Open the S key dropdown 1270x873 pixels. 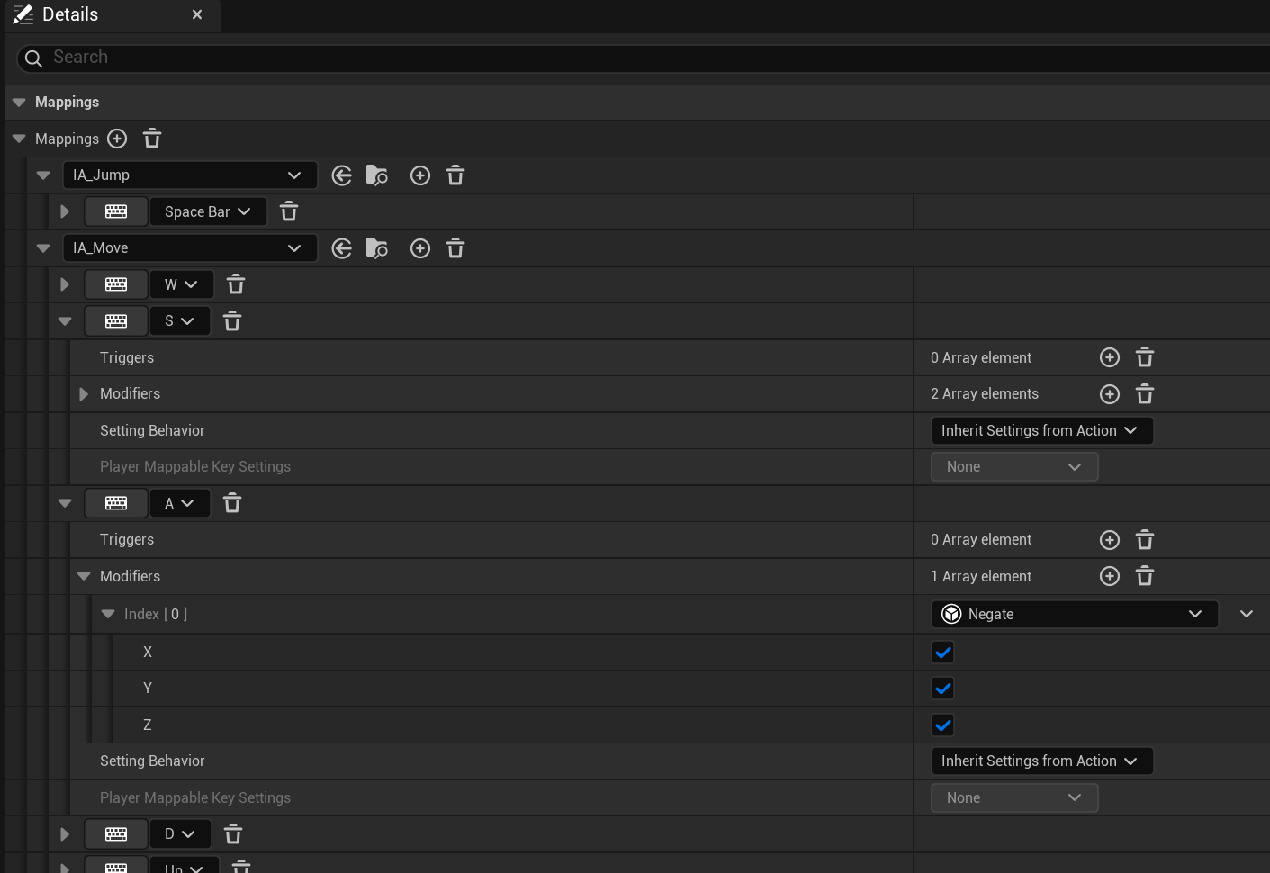coord(180,321)
